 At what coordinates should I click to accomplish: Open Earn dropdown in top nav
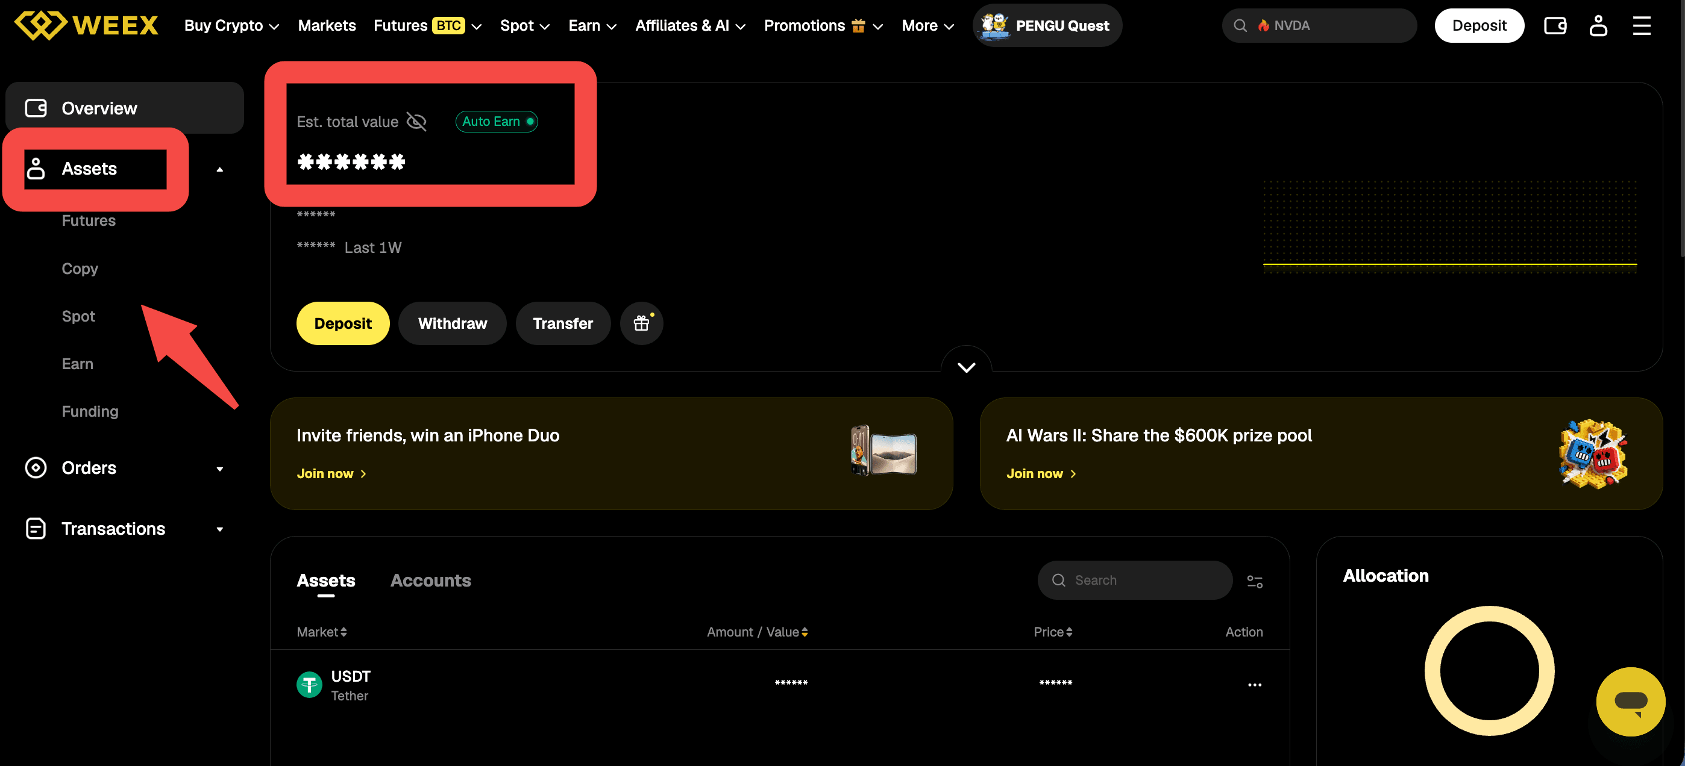[592, 25]
